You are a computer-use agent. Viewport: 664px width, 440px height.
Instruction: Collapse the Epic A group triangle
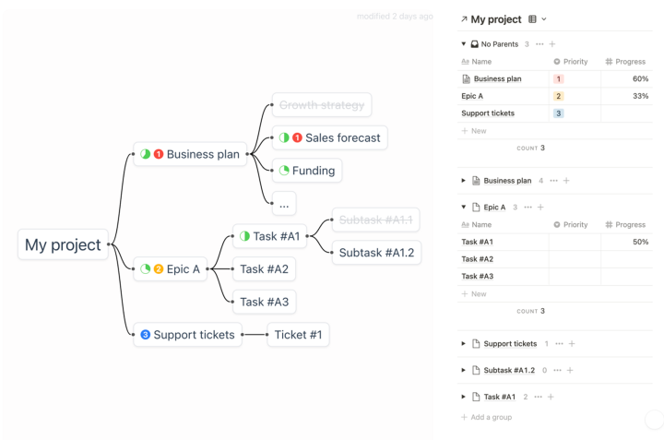pos(464,208)
